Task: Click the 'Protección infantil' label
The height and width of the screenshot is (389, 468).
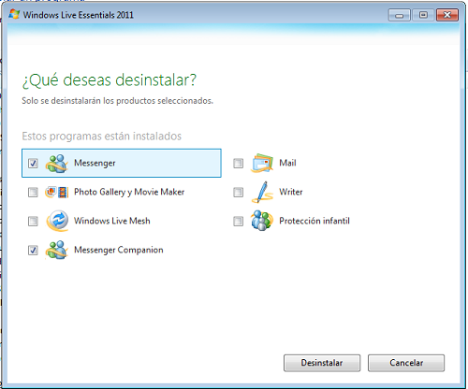Action: [x=314, y=221]
